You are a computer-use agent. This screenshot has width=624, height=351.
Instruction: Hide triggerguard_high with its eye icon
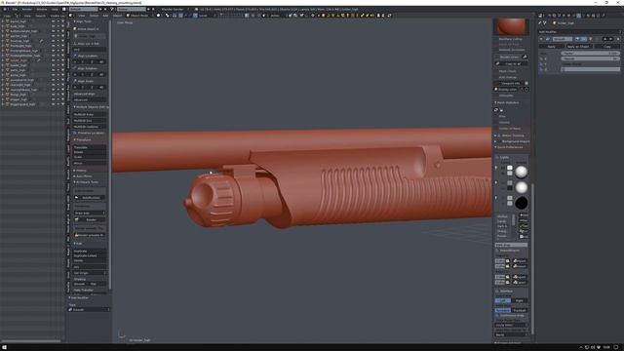53,104
